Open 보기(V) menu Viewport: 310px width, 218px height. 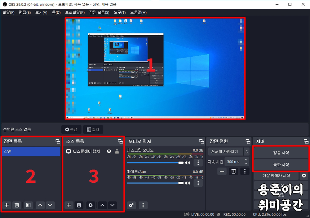tap(41, 12)
